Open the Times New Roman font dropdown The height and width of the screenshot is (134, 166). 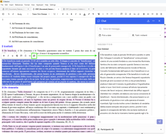click(41, 14)
